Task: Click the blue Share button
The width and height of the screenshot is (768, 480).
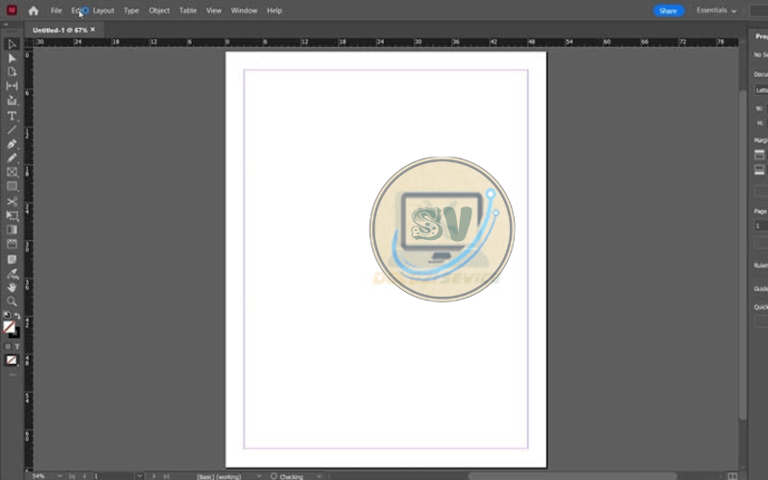Action: point(668,11)
